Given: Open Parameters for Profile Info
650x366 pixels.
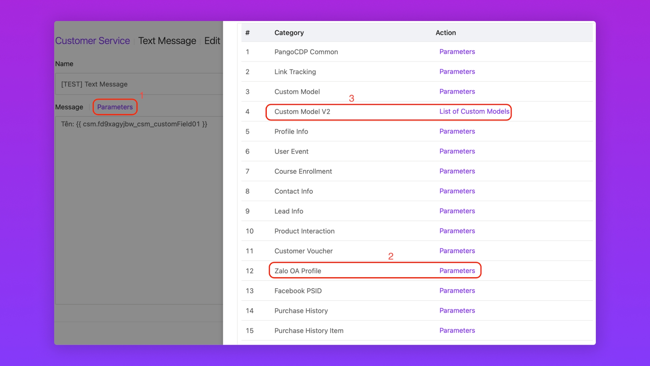Looking at the screenshot, I should coord(457,131).
